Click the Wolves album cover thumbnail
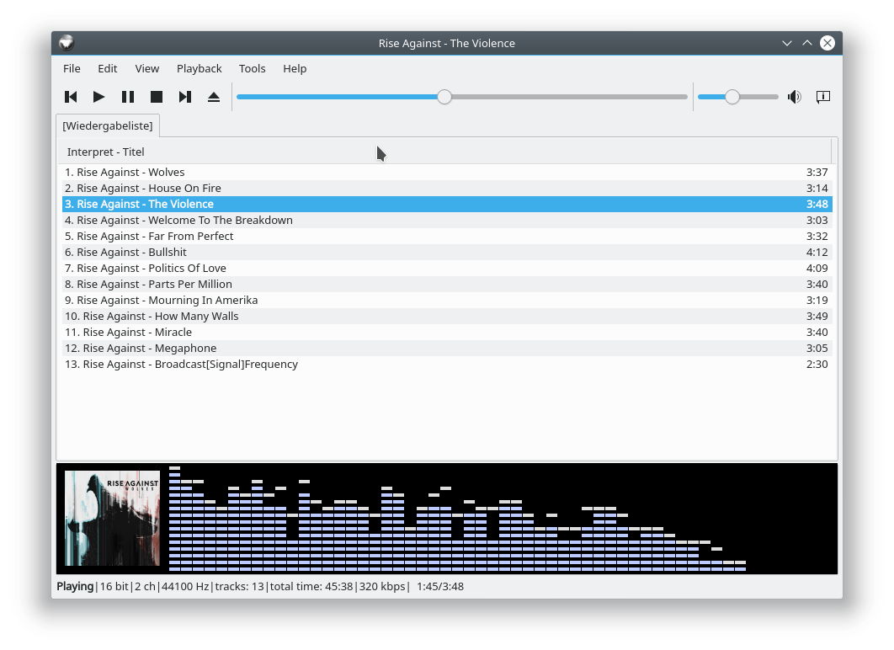The height and width of the screenshot is (650, 894). coord(112,519)
